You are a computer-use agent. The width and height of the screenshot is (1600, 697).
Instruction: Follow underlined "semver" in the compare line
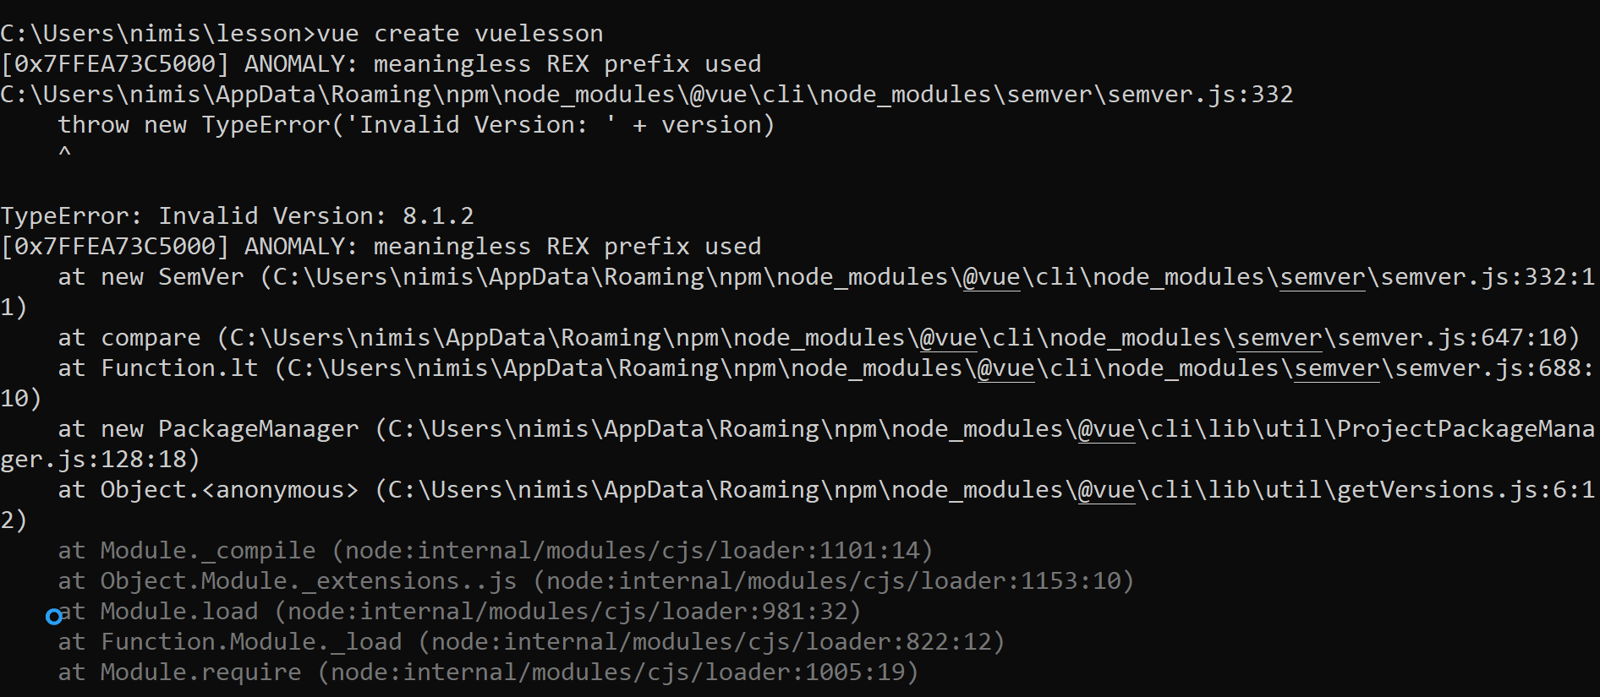point(1279,338)
